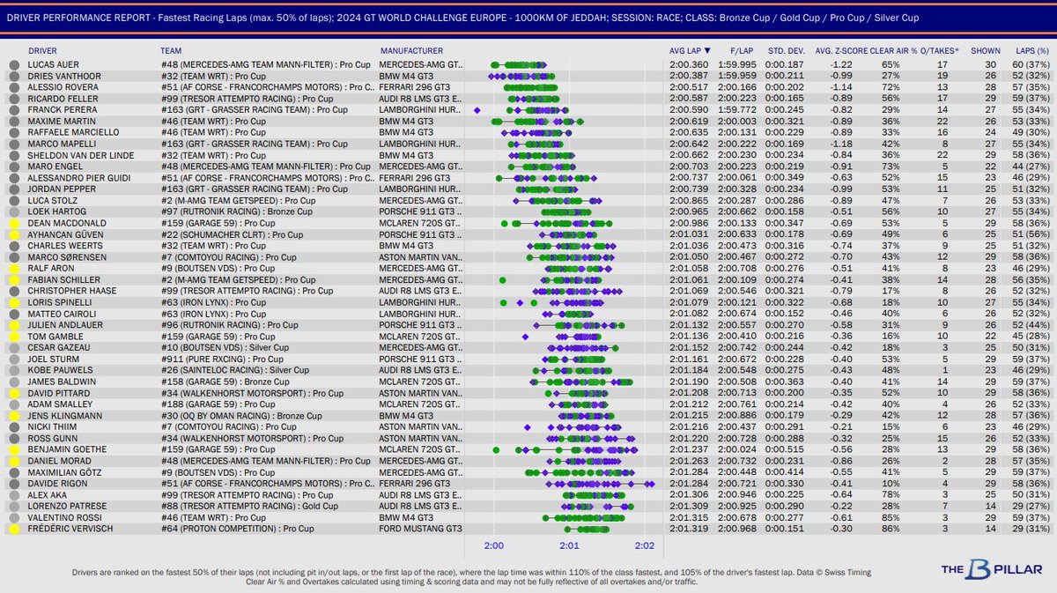Click the yellow dot beside Loris Spinelli

pyautogui.click(x=13, y=301)
